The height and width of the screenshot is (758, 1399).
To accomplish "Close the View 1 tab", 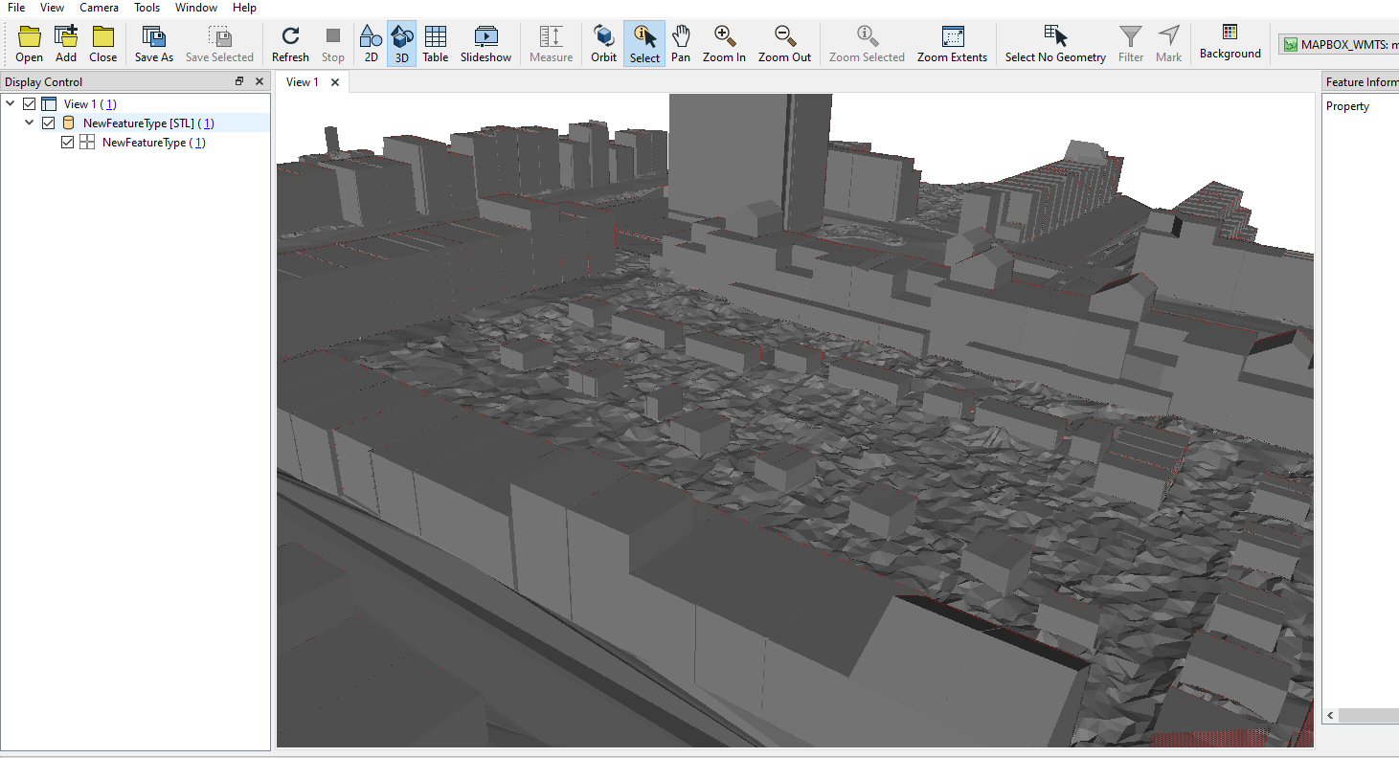I will point(335,82).
